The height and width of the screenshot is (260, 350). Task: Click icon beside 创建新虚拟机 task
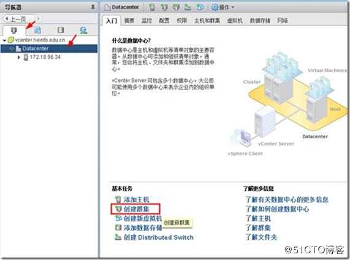[x=118, y=218]
